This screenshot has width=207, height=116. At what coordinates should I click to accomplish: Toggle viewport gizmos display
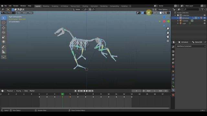(x=143, y=13)
